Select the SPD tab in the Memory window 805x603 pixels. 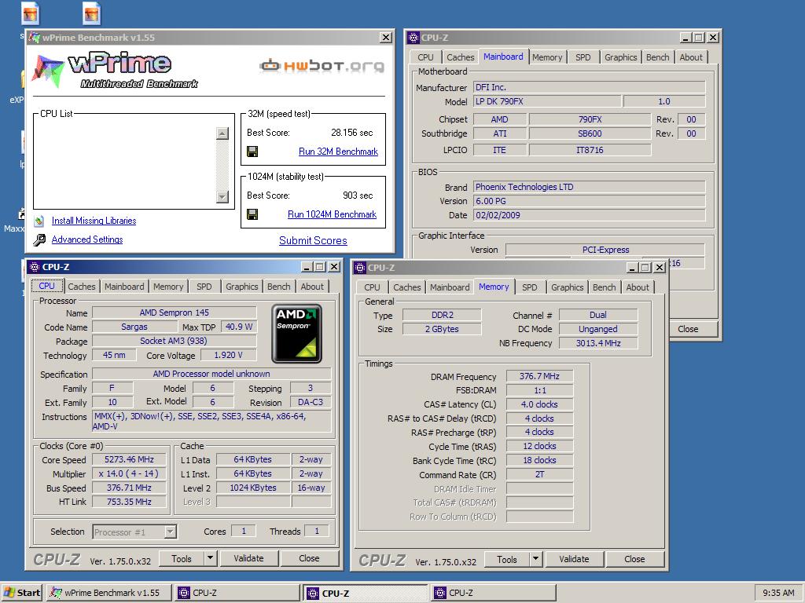[530, 287]
